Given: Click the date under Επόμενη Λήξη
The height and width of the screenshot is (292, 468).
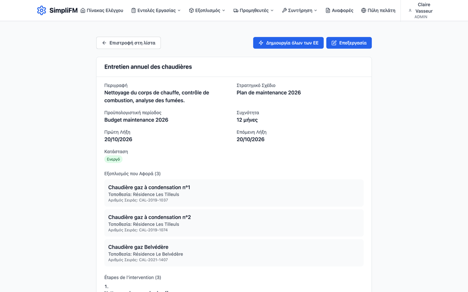Looking at the screenshot, I should (251, 139).
